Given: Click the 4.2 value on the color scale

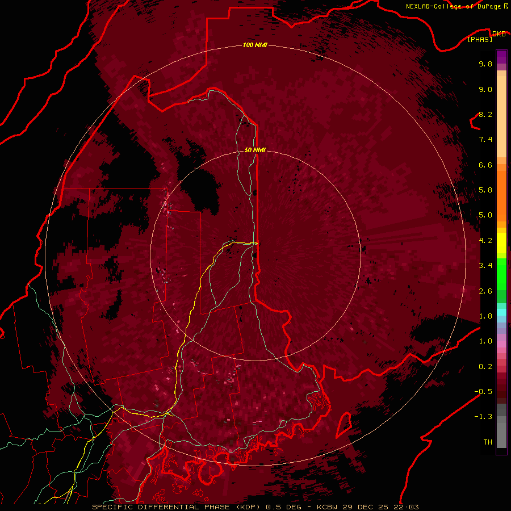Looking at the screenshot, I should click(485, 241).
